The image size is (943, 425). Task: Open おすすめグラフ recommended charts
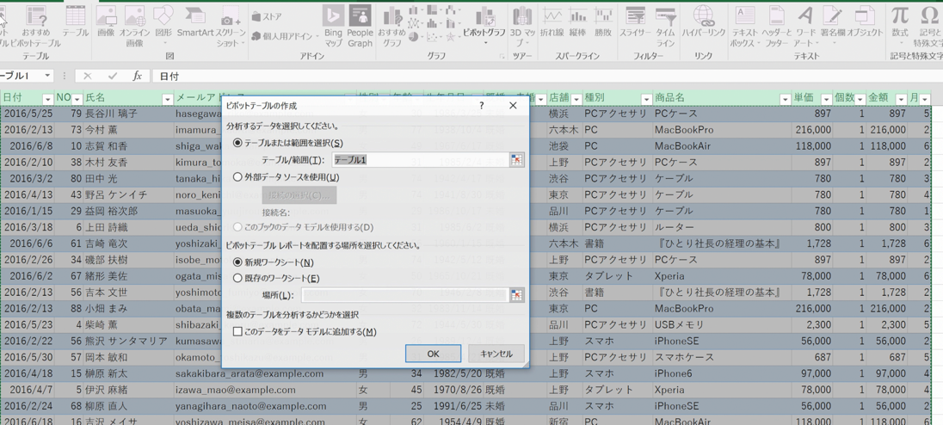click(x=392, y=27)
